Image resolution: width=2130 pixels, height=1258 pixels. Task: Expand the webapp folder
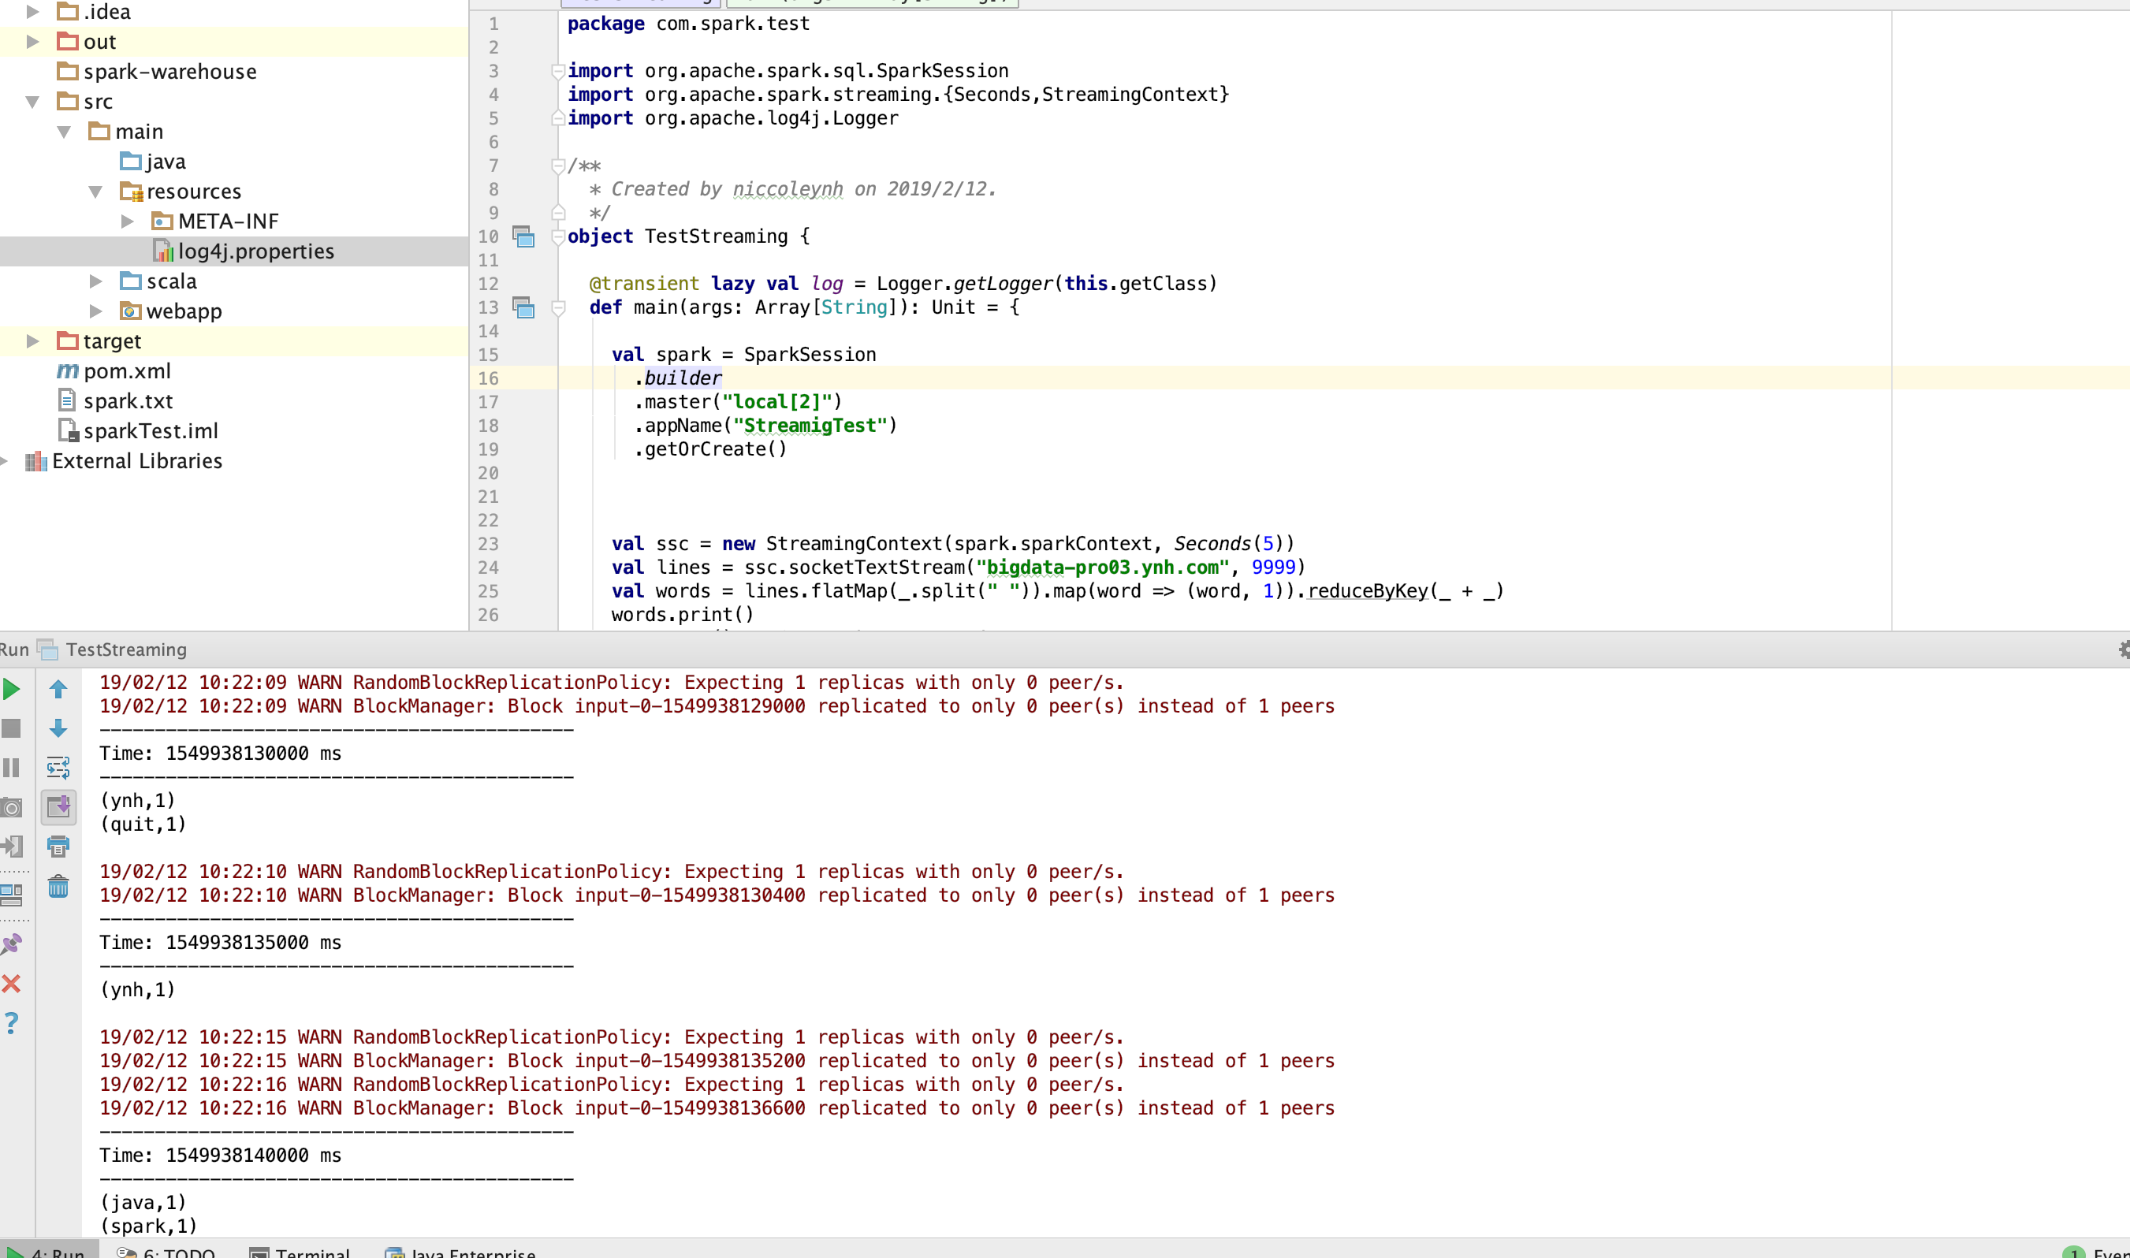95,311
